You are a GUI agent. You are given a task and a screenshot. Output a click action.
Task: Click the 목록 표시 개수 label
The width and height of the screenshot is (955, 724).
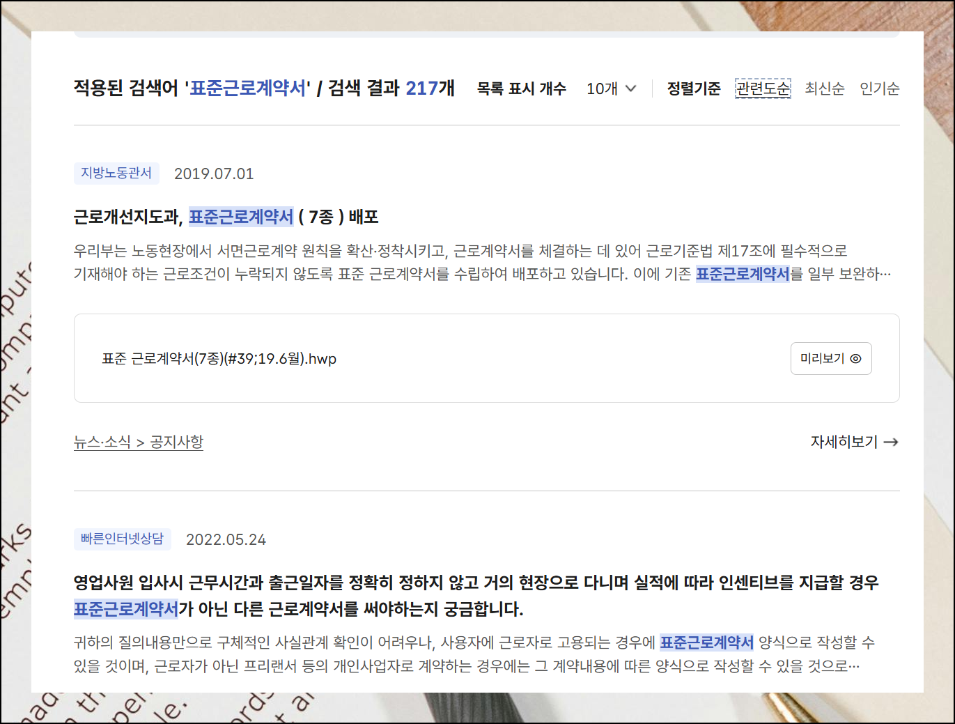point(522,88)
